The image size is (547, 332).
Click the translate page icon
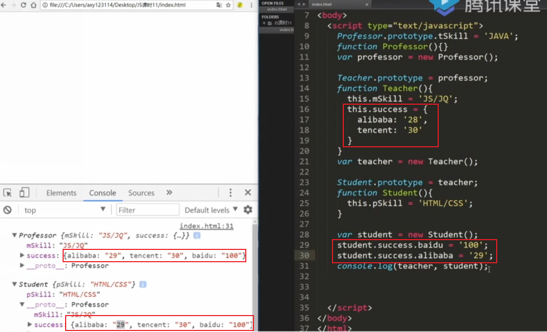click(x=219, y=5)
